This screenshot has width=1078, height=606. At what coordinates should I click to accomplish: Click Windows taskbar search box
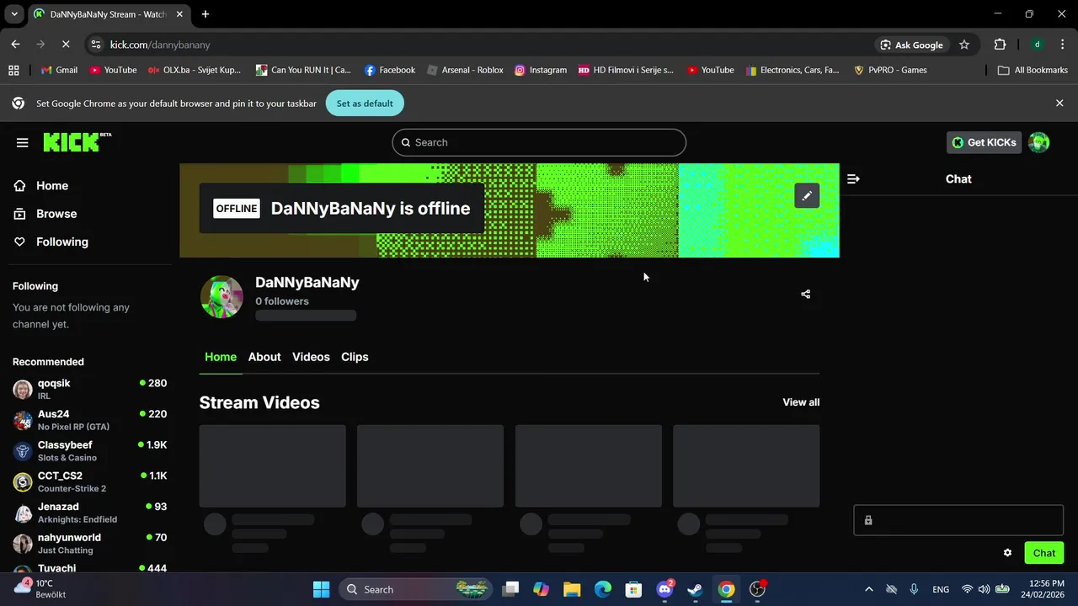point(416,589)
